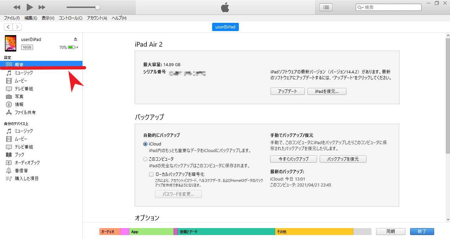Click the play button
Screen dimensions: 450x239
click(x=30, y=7)
